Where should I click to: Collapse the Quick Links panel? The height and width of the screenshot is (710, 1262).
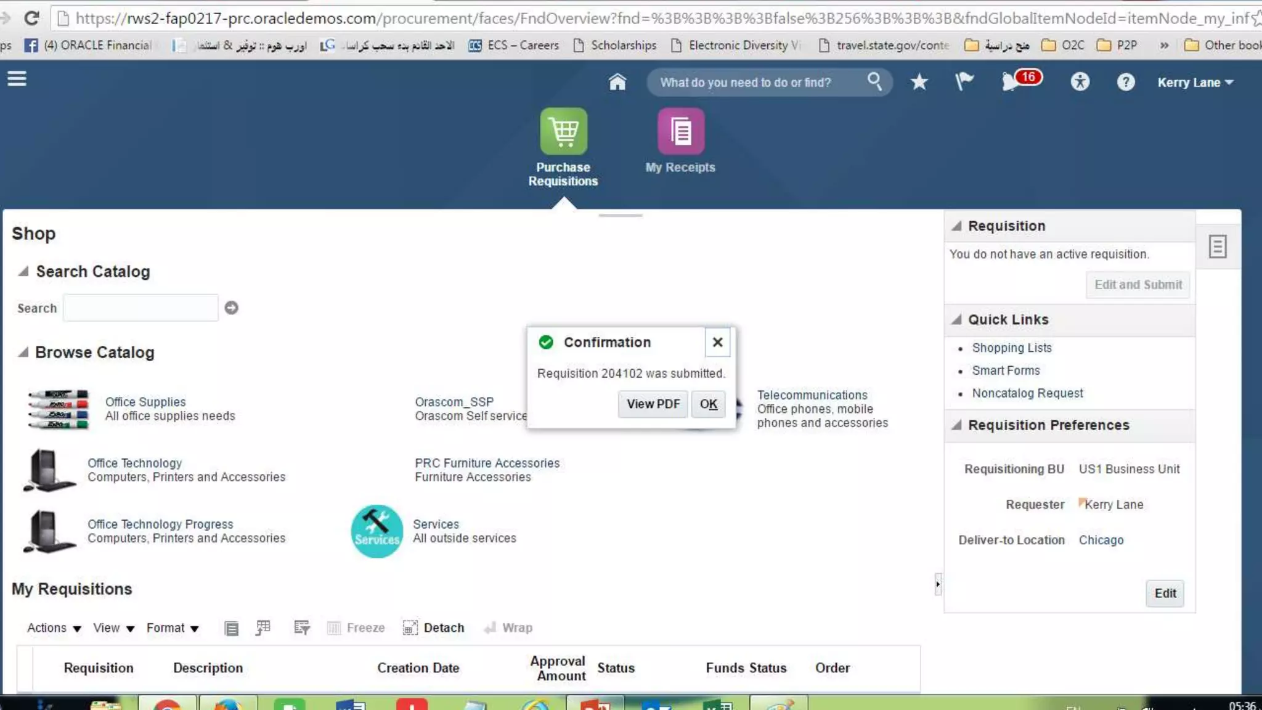point(956,319)
